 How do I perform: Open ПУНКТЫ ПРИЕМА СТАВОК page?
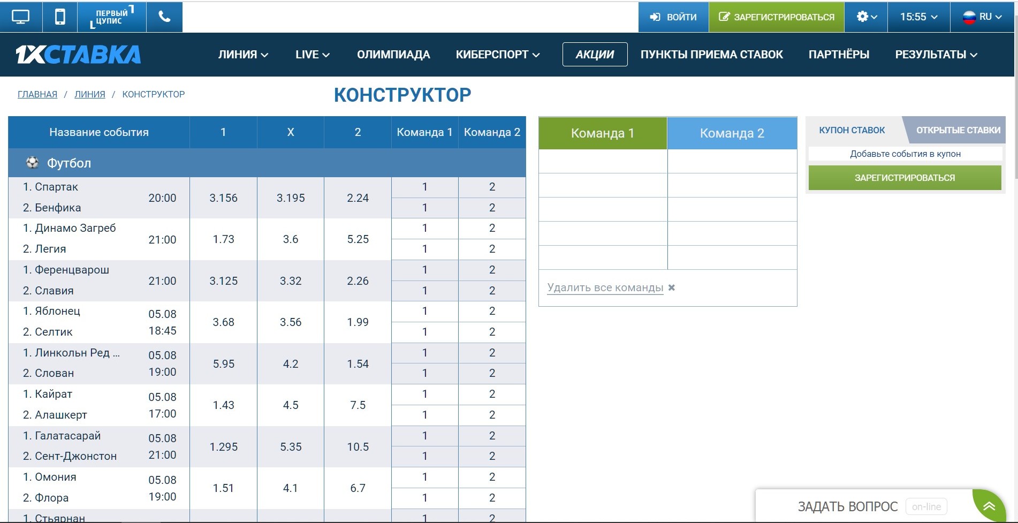pos(711,55)
